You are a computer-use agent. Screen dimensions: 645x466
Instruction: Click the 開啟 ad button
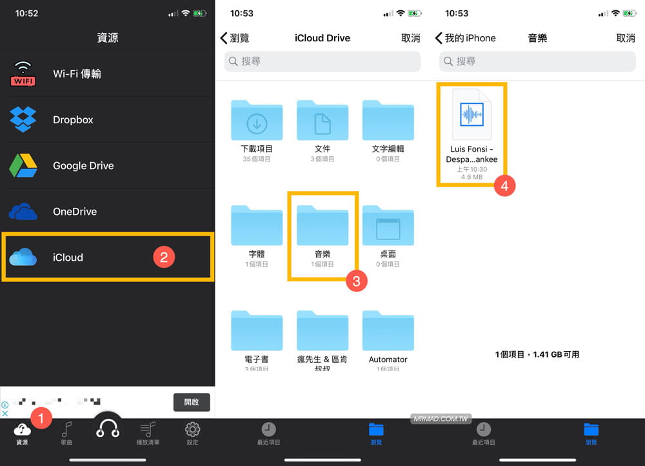pyautogui.click(x=192, y=402)
